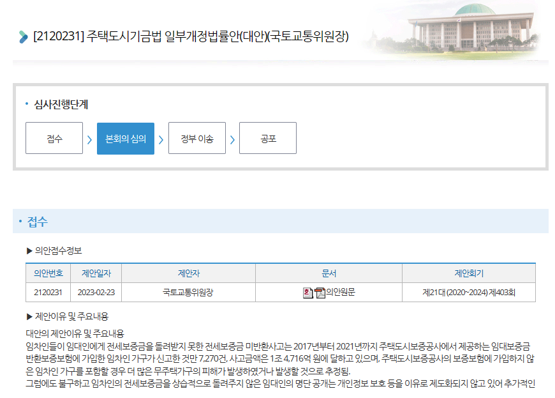Click the bill number 2120231 in the table
Screen dimensions: 555x398
[x=48, y=293]
